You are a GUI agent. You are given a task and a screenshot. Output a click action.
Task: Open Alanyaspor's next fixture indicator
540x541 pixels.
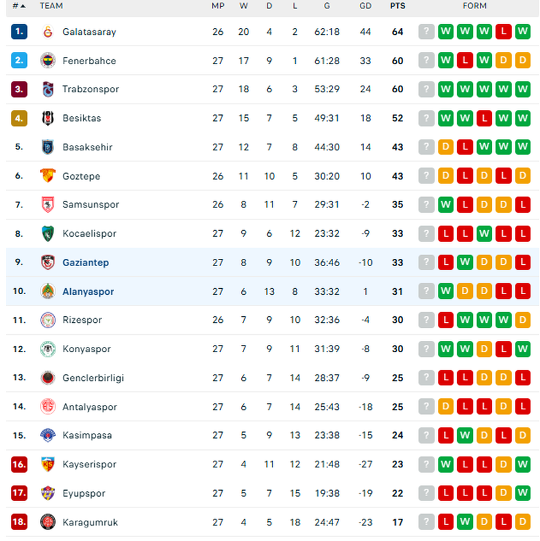[427, 291]
